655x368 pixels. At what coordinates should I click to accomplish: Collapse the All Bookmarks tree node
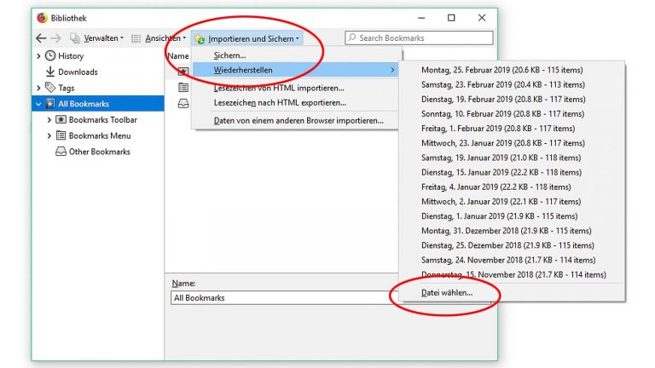pos(38,104)
